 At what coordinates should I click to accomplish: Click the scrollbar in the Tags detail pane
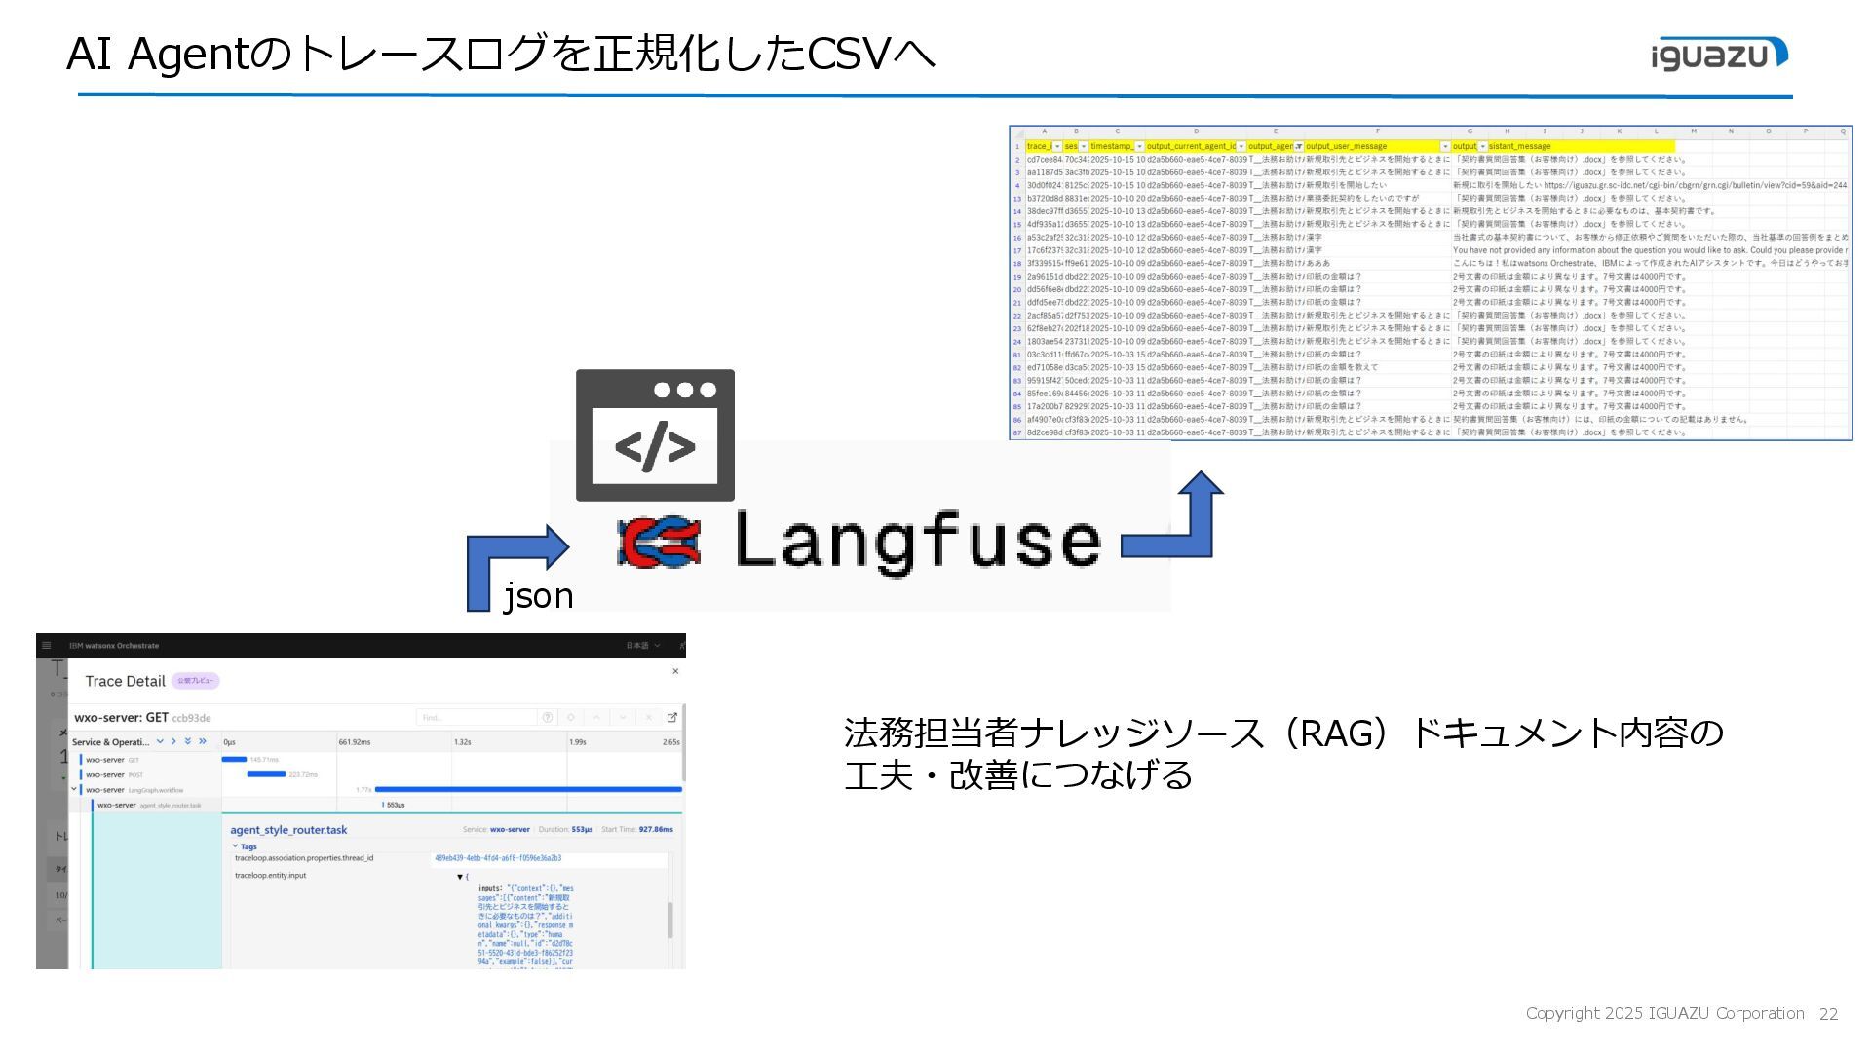[x=670, y=920]
